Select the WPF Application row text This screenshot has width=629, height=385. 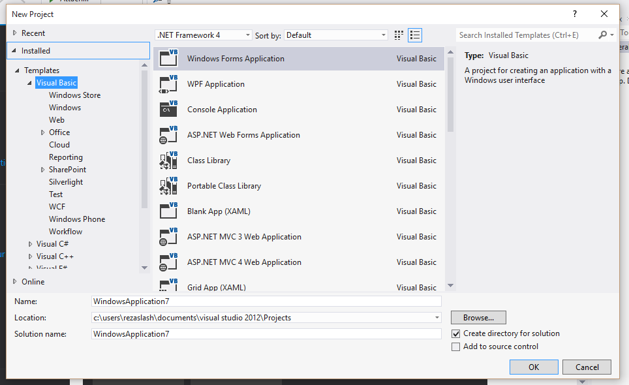pos(216,84)
